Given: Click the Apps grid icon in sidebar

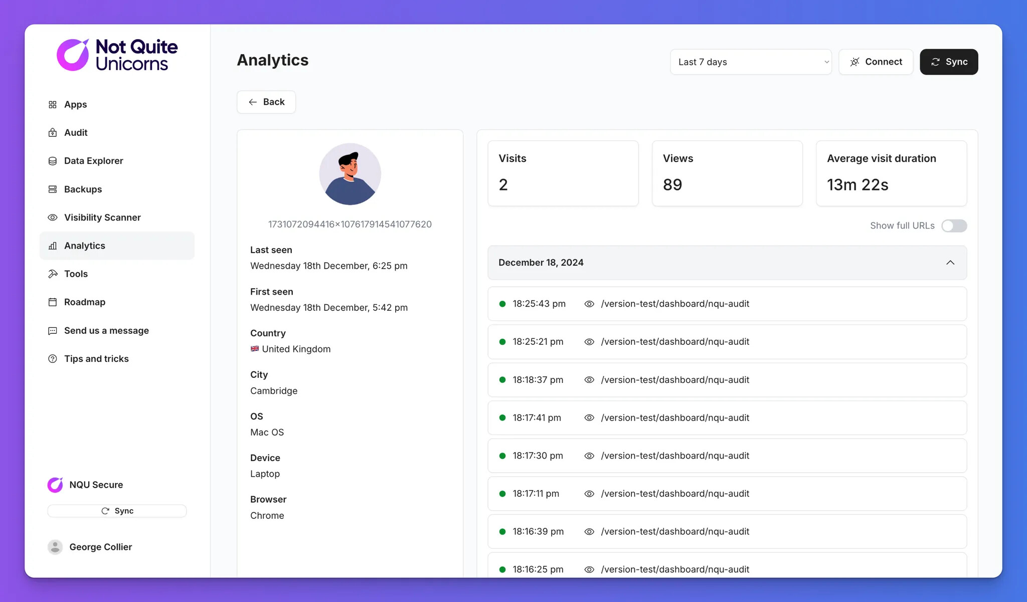Looking at the screenshot, I should pyautogui.click(x=53, y=104).
